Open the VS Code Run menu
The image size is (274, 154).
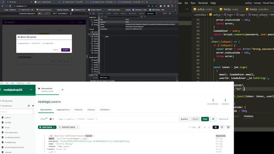tap(193, 3)
